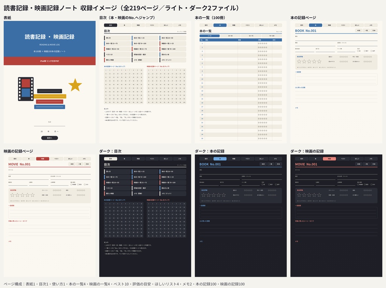Select the 映画 tab on the 本の一覧 page
This screenshot has height=288, width=386.
click(x=234, y=25)
